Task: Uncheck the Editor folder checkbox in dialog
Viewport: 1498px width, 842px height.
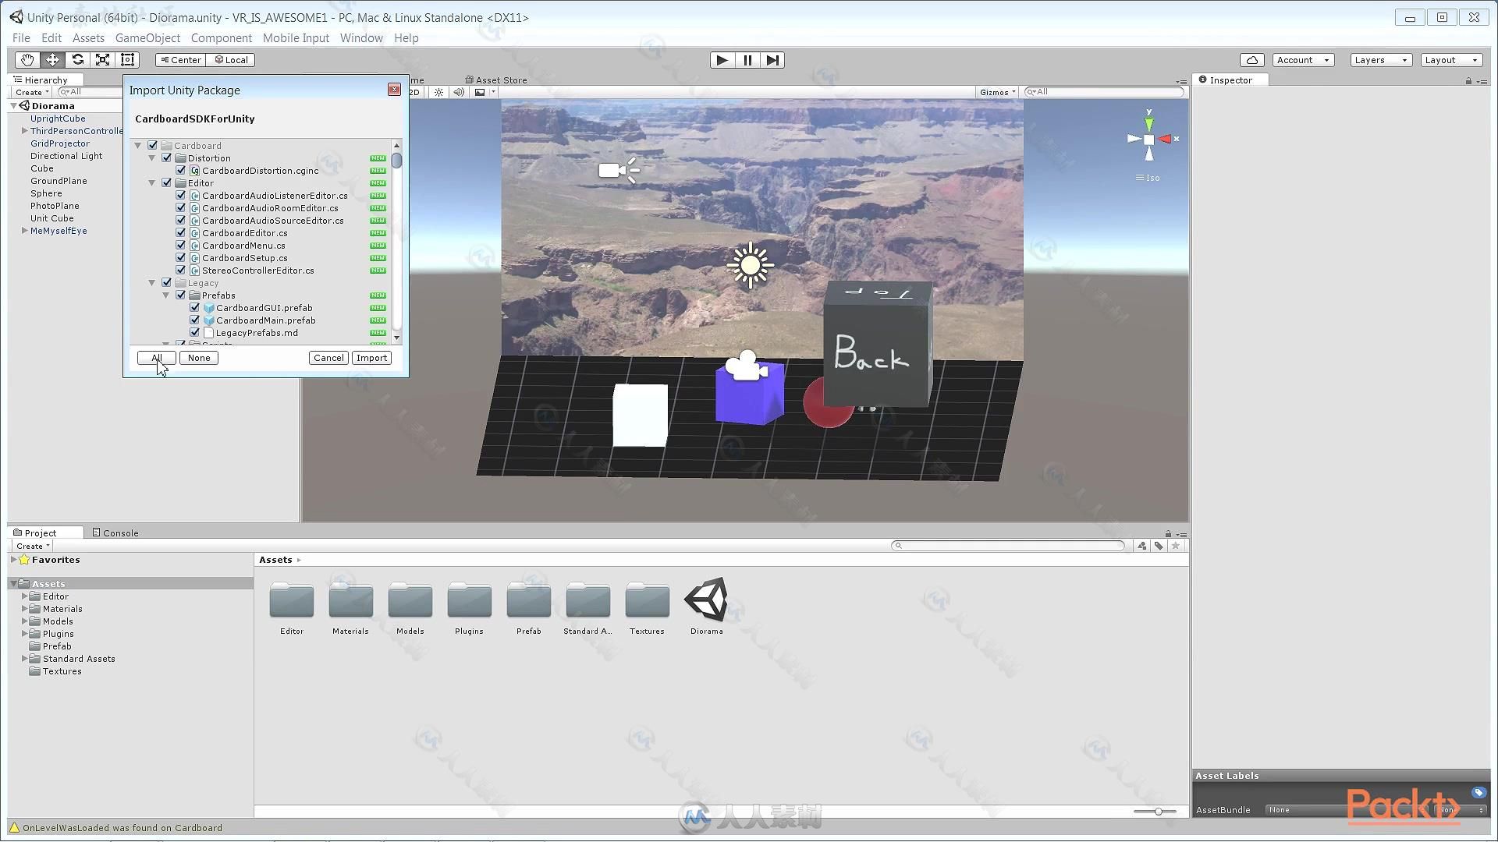Action: (x=167, y=183)
